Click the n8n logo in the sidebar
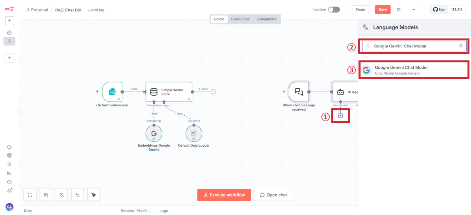This screenshot has height=215, width=471. click(9, 9)
